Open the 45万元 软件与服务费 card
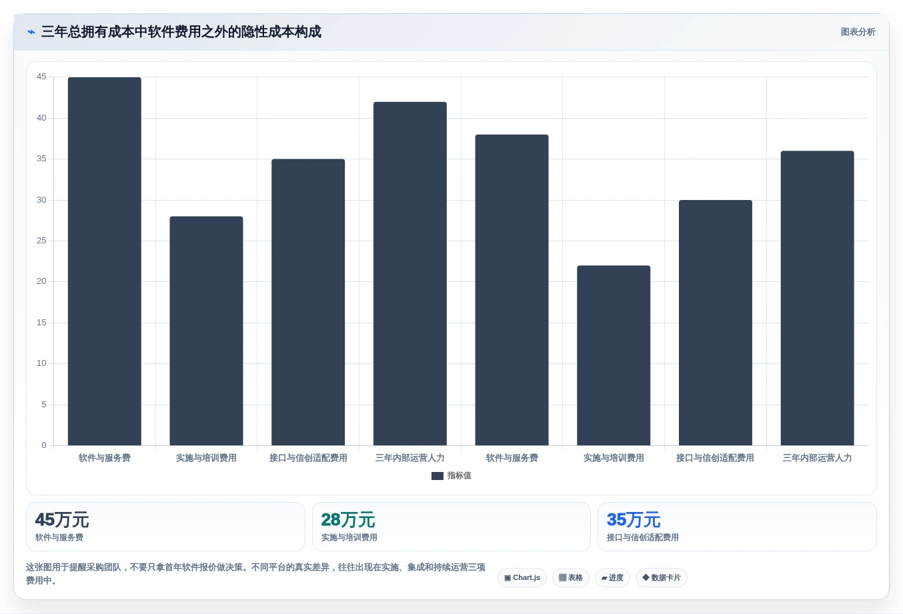This screenshot has width=903, height=614. coord(165,527)
